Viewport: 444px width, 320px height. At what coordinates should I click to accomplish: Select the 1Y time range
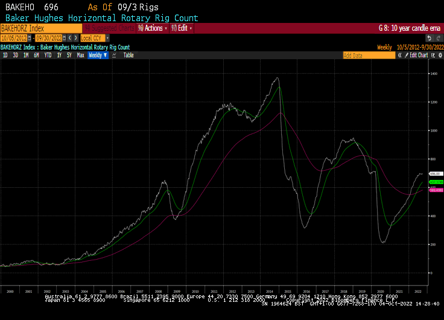[59, 55]
